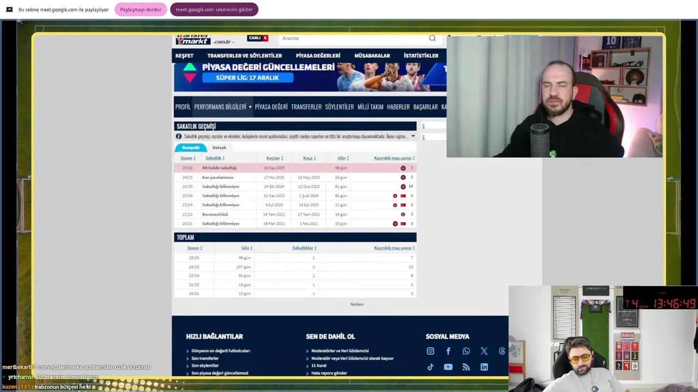
Task: Click Turkey flag in 20/21 injury row
Action: 403,224
